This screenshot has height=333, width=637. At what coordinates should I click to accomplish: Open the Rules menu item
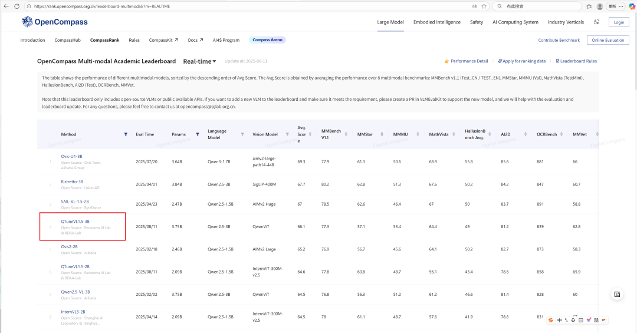(134, 40)
